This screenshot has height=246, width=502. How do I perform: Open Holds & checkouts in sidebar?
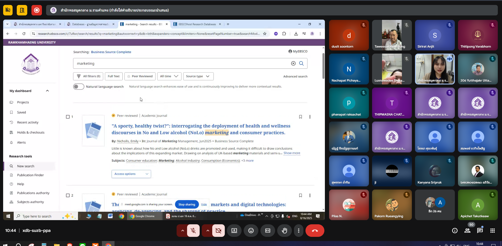[x=31, y=132]
